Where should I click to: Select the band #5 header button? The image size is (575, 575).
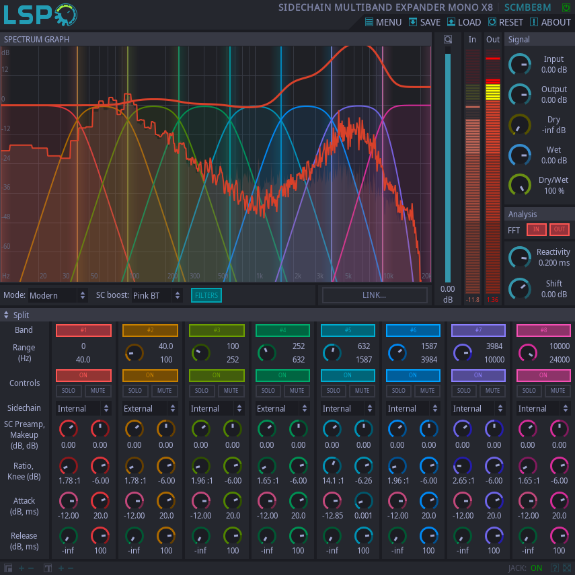coord(348,330)
